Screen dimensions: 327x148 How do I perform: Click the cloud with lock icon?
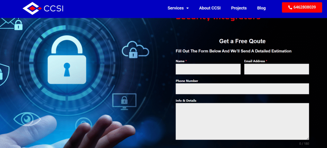click(135, 50)
